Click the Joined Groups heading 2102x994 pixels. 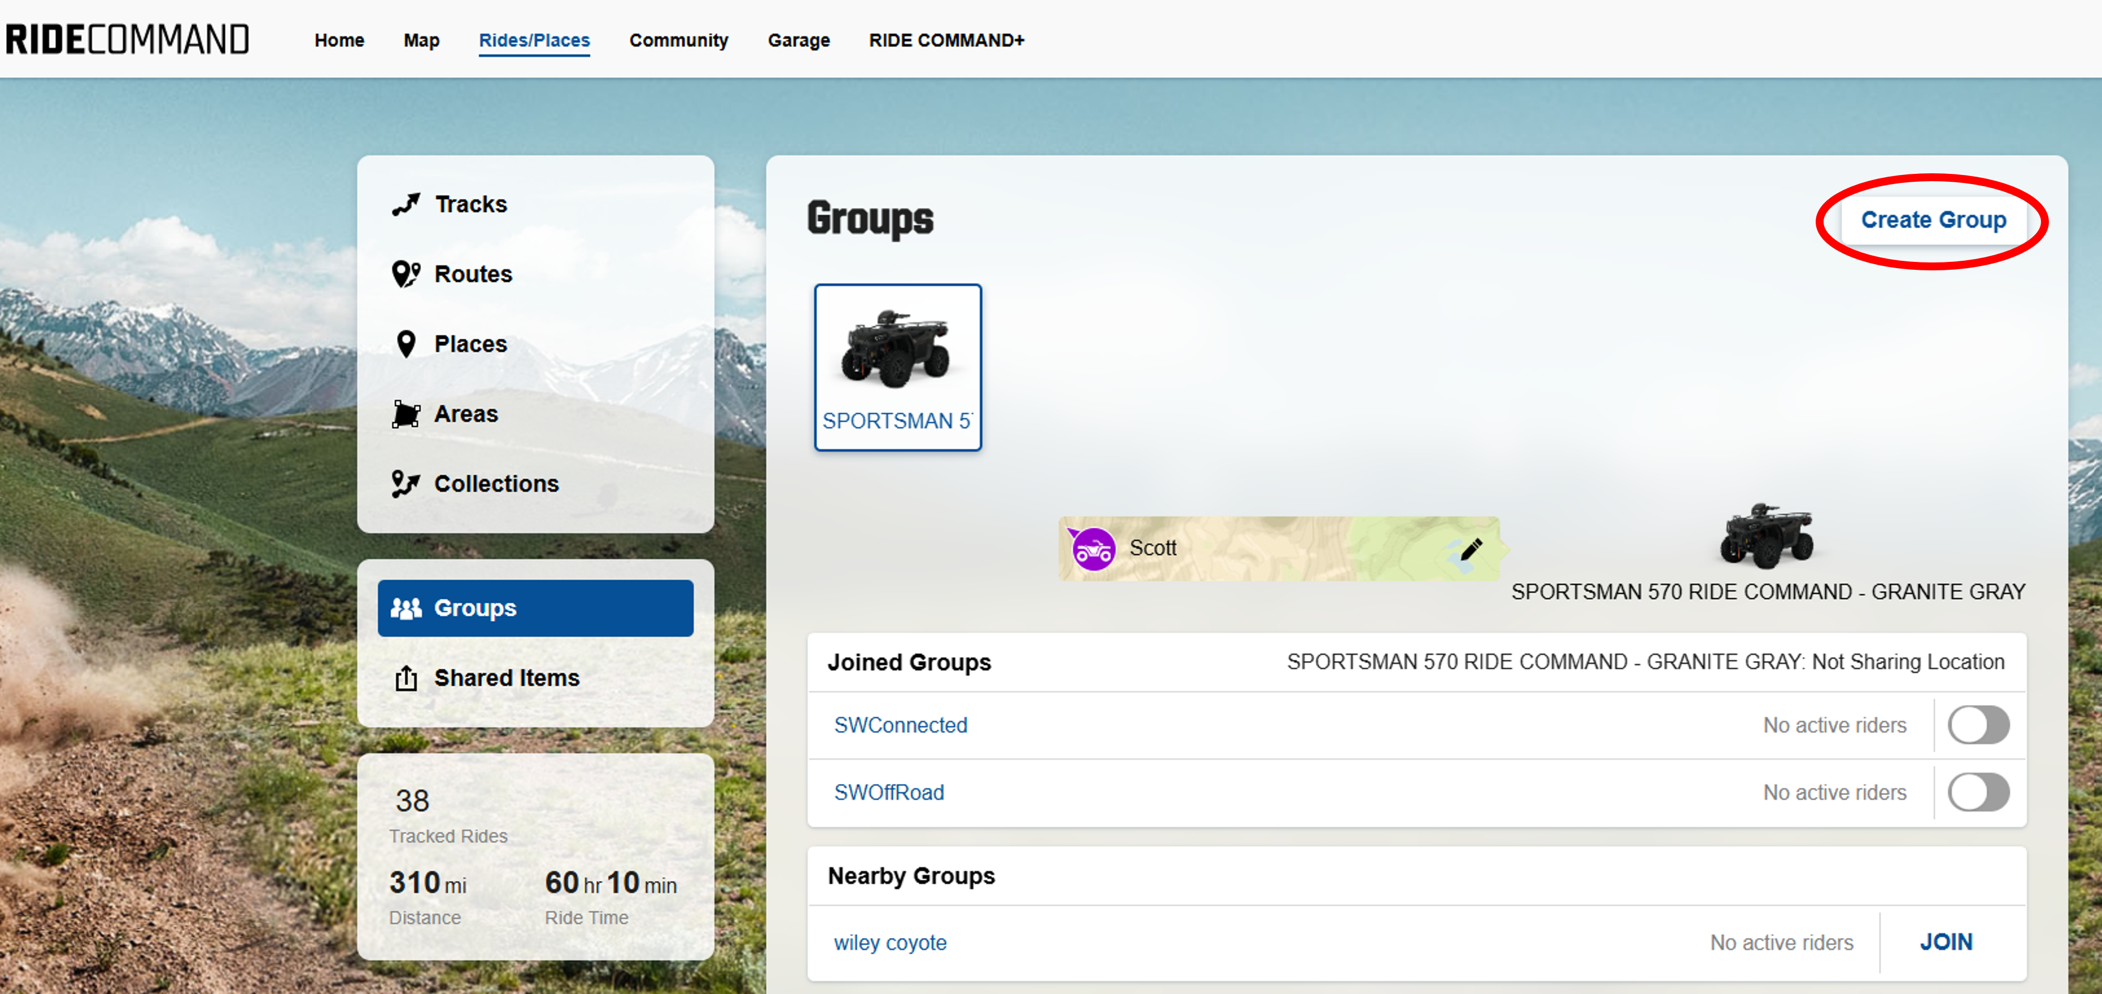pos(909,662)
